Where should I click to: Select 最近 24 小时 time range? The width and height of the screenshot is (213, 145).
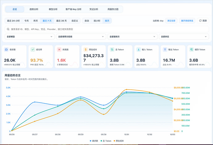click(x=13, y=21)
